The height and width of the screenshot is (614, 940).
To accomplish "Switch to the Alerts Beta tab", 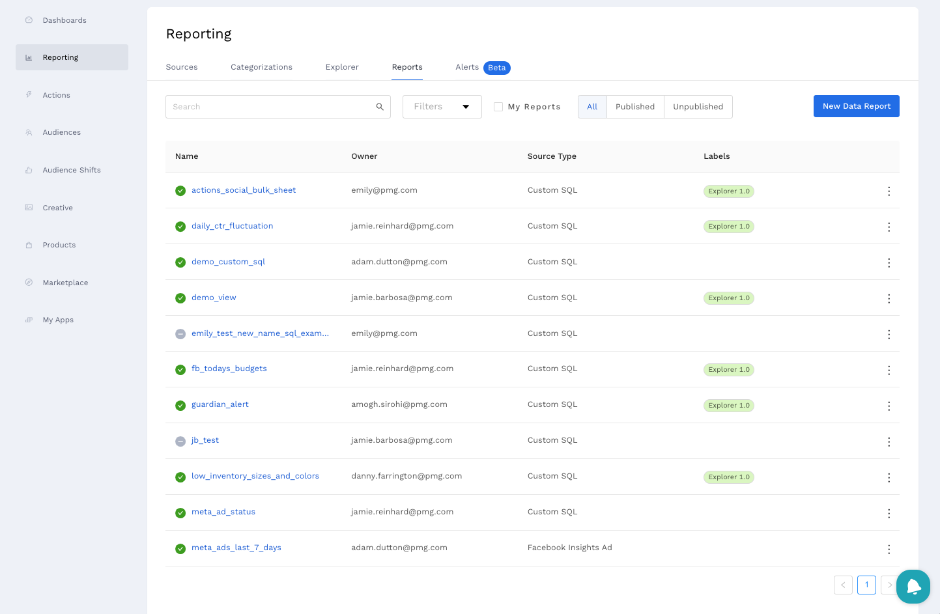I will 482,67.
